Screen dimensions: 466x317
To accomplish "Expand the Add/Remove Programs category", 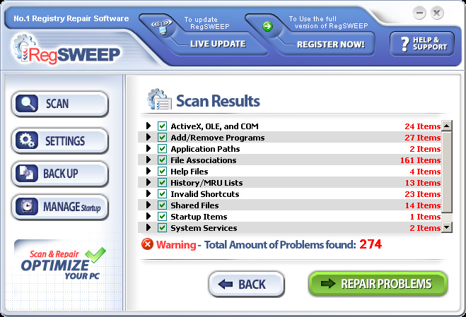I will coord(148,137).
